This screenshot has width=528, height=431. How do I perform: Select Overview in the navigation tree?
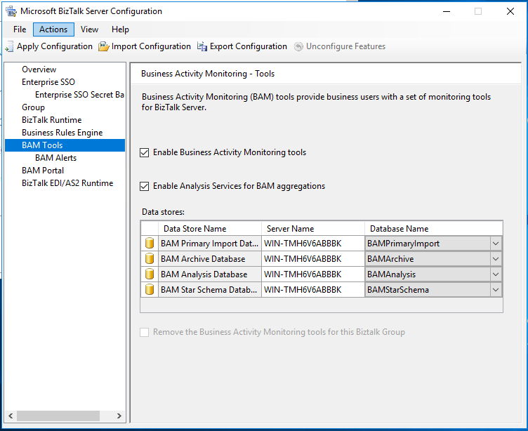click(x=39, y=69)
